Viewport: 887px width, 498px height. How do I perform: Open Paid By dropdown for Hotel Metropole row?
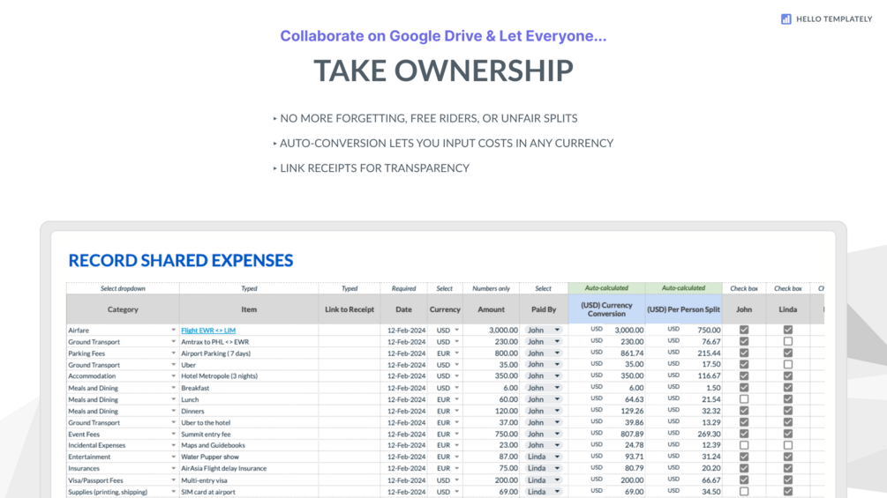(x=557, y=376)
